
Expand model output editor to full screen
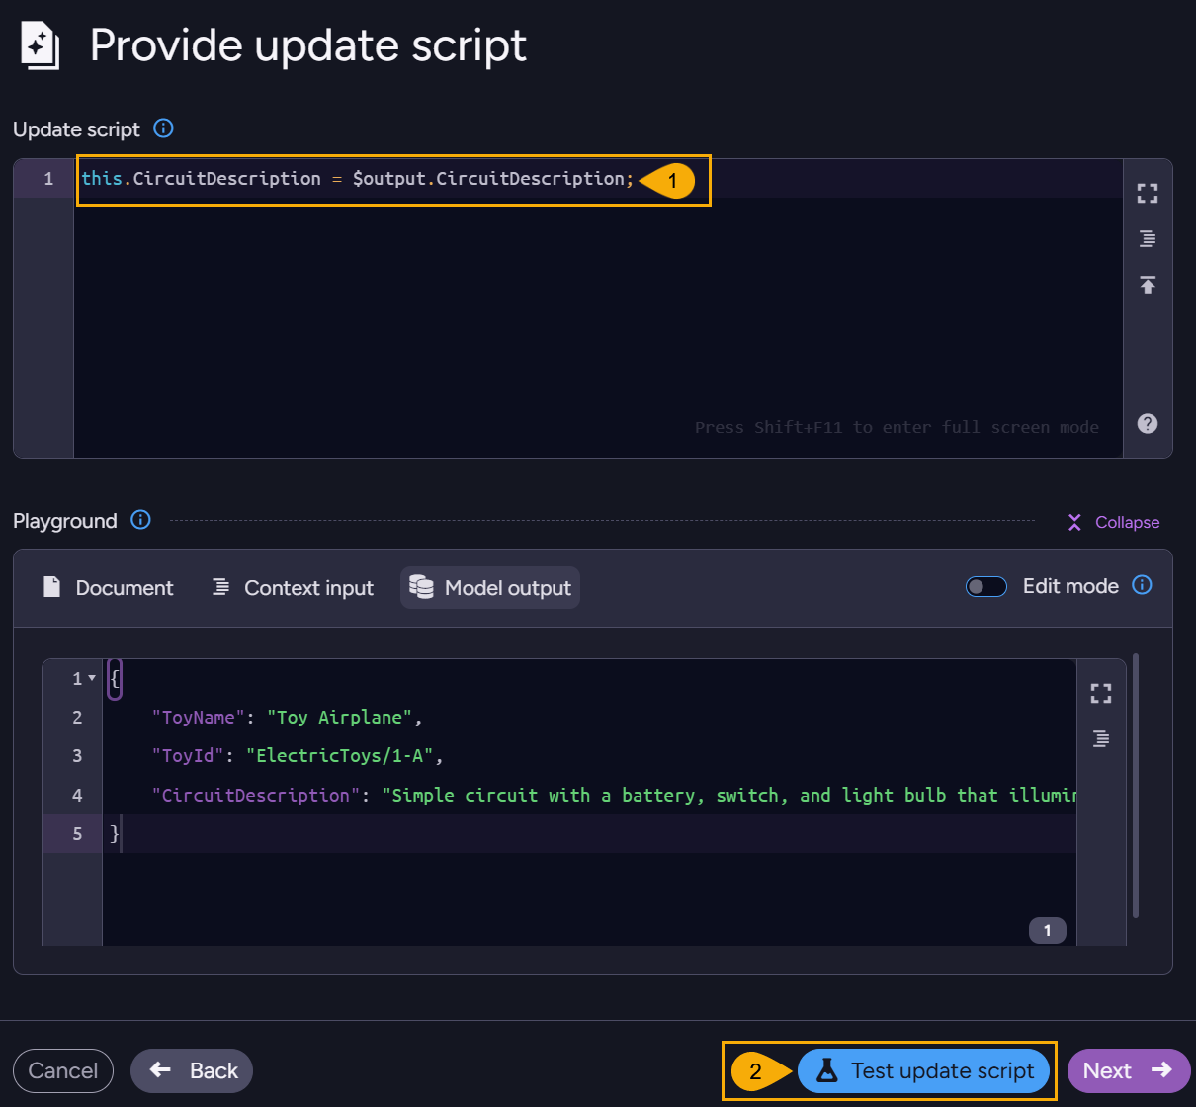pyautogui.click(x=1101, y=694)
